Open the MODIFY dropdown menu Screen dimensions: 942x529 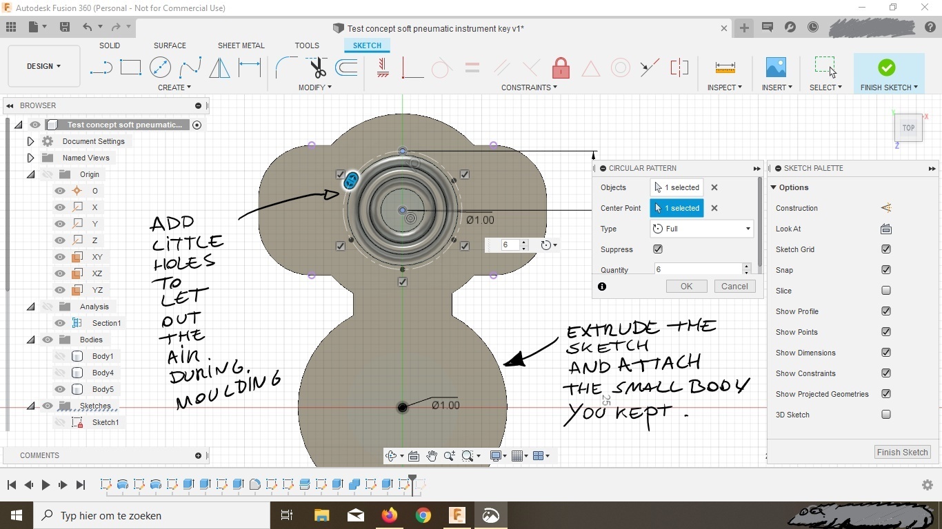coord(315,87)
